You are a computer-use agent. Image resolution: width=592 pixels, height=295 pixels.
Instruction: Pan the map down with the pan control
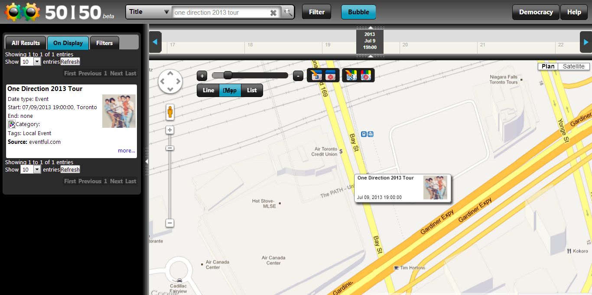tap(170, 89)
